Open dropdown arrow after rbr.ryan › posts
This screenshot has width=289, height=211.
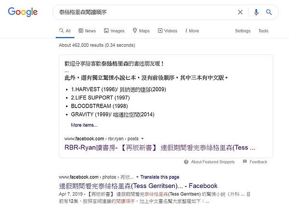pyautogui.click(x=142, y=139)
